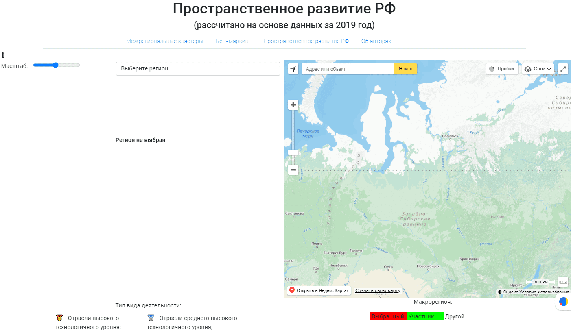Click Екатеринбург city label on map
This screenshot has width=571, height=331.
point(335,253)
